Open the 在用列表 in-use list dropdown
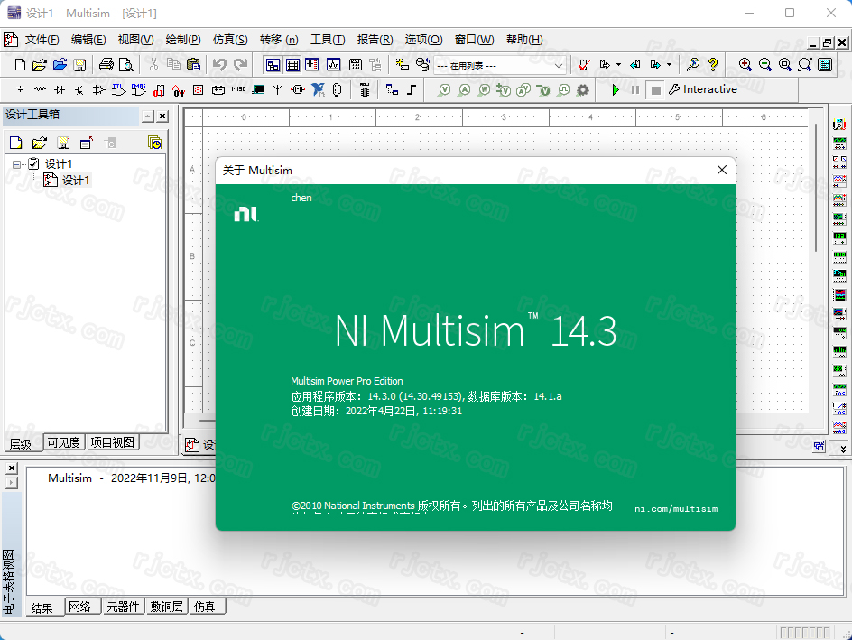This screenshot has height=640, width=852. [x=559, y=65]
